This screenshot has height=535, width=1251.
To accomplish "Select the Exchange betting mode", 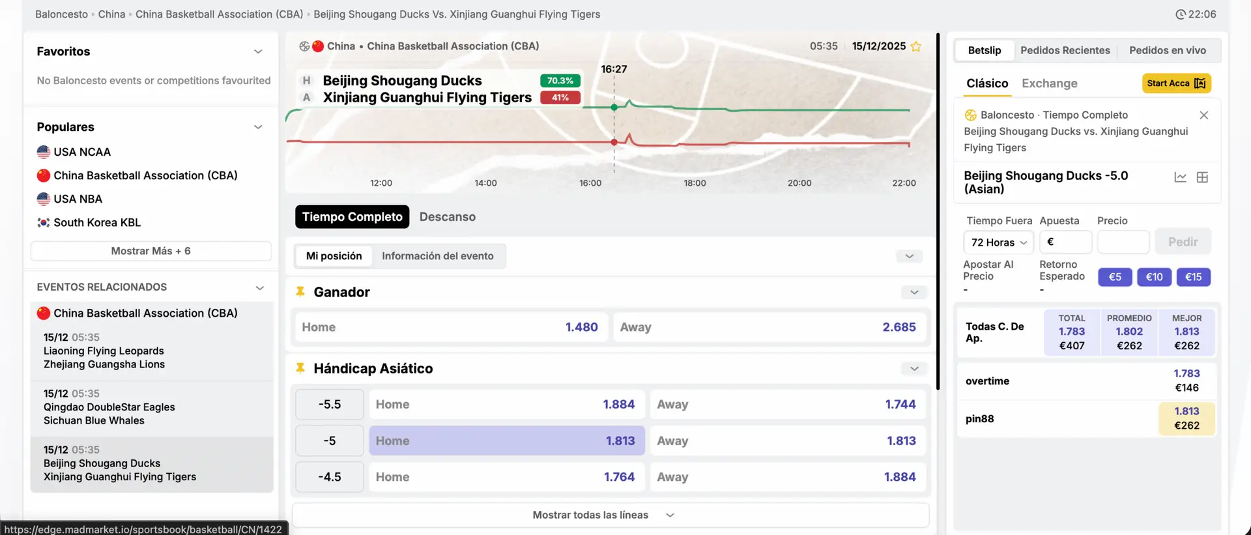I will coord(1049,83).
